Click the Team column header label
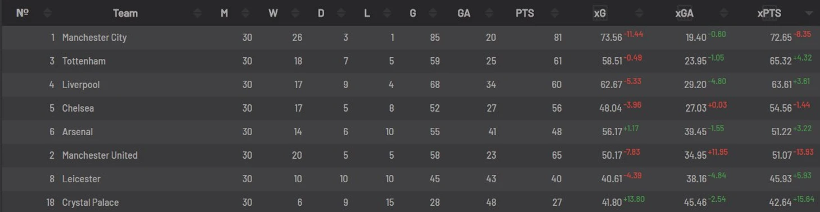The image size is (820, 212). [125, 13]
